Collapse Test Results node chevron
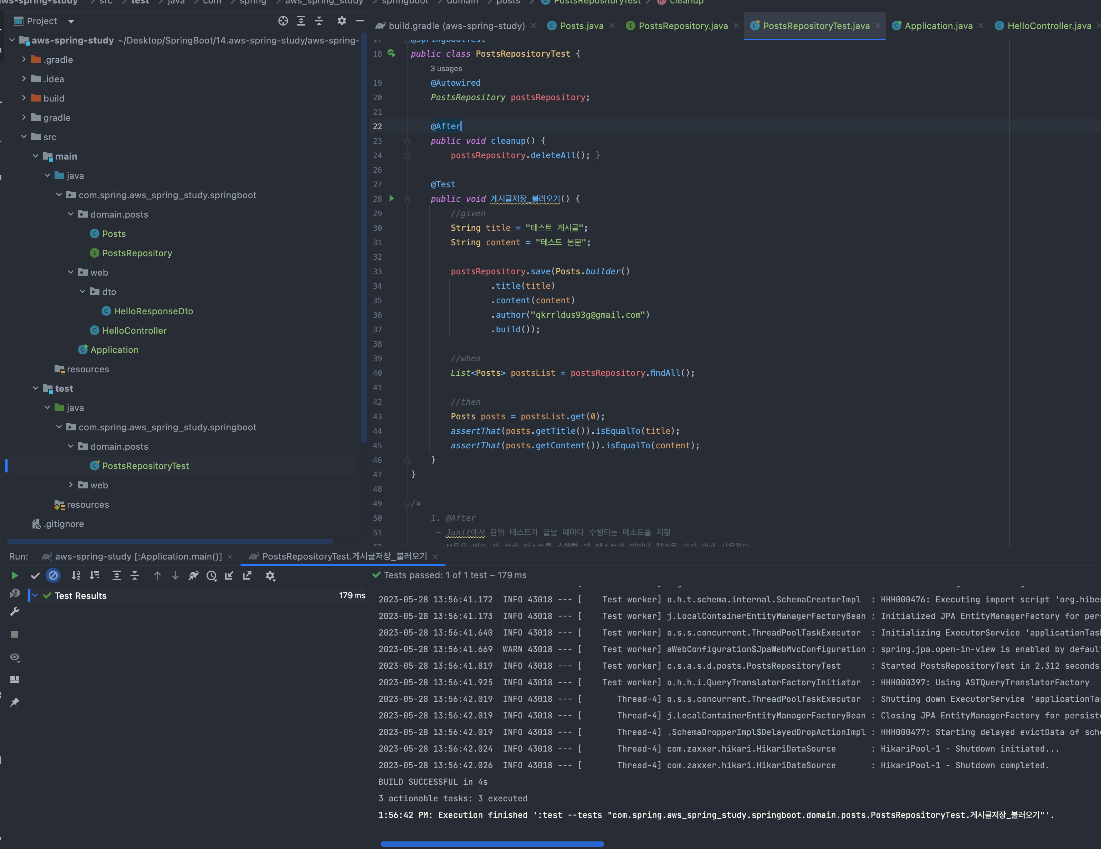Viewport: 1101px width, 849px height. 35,595
